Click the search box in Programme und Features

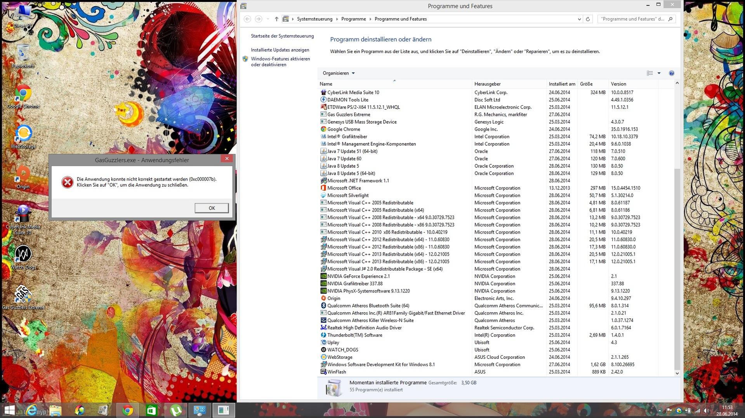coord(637,19)
